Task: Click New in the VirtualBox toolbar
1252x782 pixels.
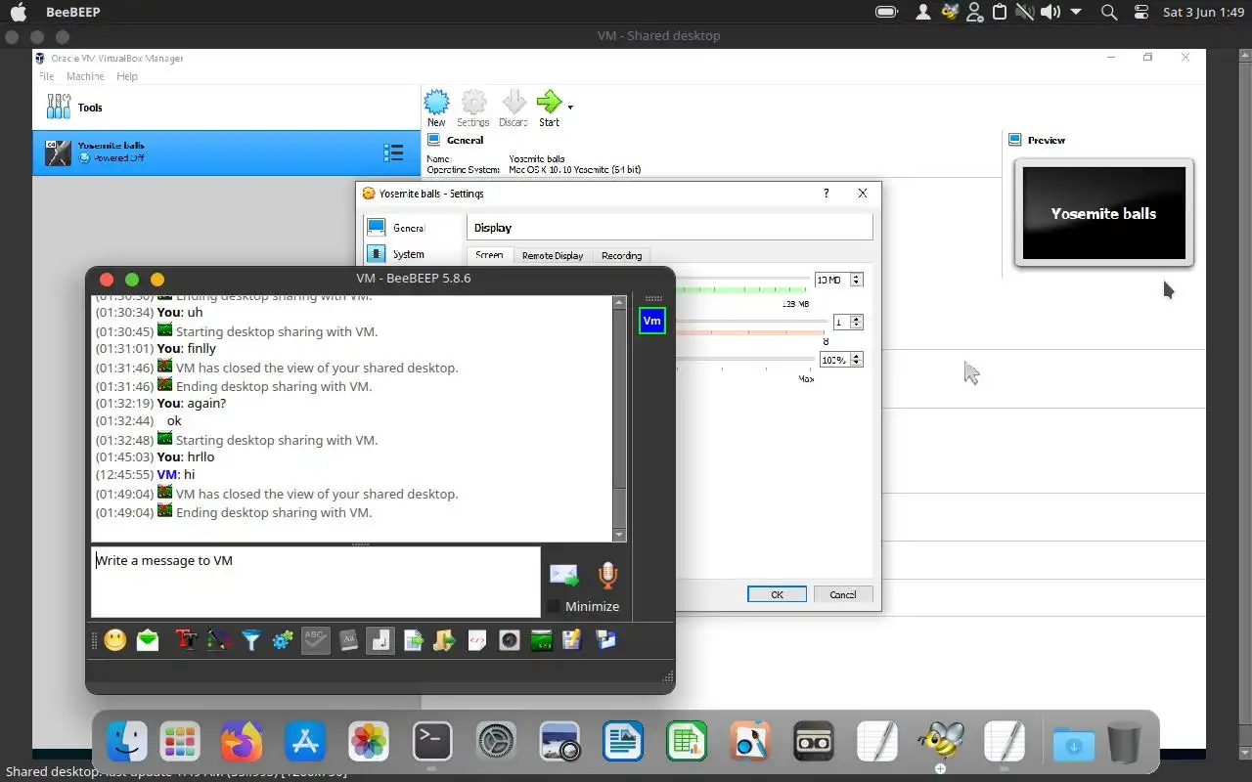Action: click(x=436, y=108)
